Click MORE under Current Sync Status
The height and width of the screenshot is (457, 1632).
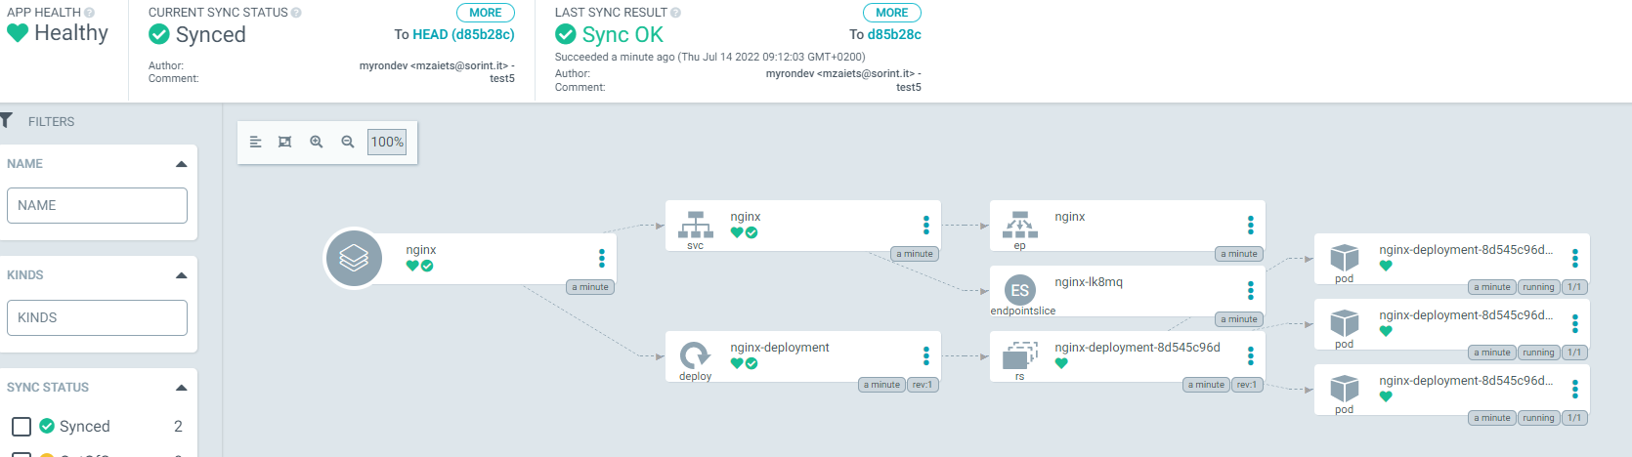[486, 13]
